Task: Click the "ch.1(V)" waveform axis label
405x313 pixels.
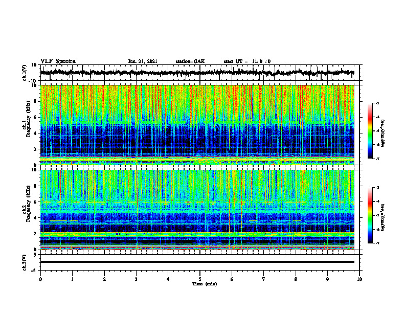Action: tap(25, 72)
